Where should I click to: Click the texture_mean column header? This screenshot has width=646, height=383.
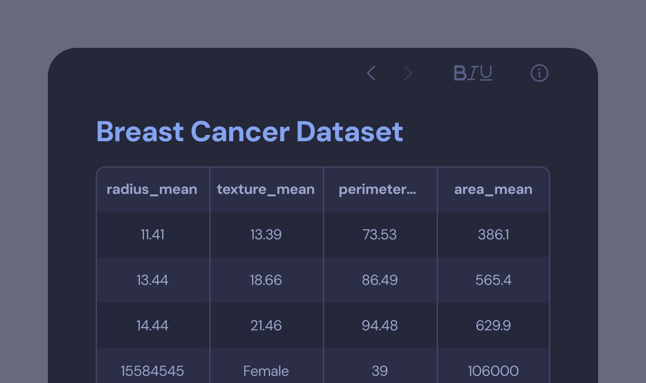pos(266,189)
